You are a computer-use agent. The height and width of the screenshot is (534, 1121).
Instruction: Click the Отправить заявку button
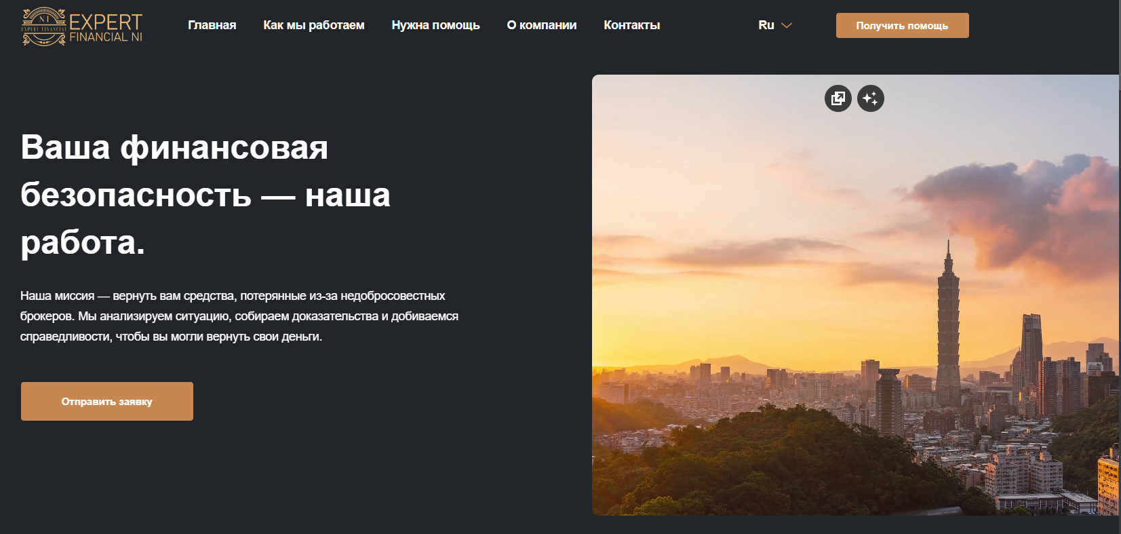[107, 401]
